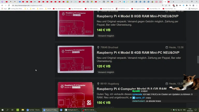Open the Apps bookmark shortcut
Viewport: 199px width, 112px height.
pos(4,9)
